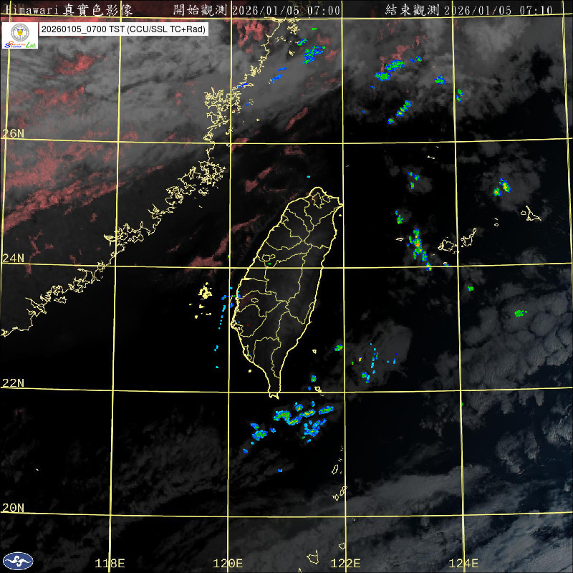Click the 120E longitude label
The width and height of the screenshot is (573, 573).
click(228, 563)
